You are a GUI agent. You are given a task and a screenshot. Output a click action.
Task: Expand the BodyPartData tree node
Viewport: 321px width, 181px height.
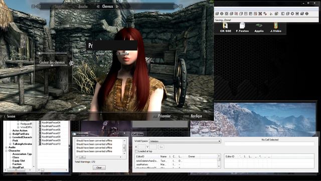[x=10, y=134]
